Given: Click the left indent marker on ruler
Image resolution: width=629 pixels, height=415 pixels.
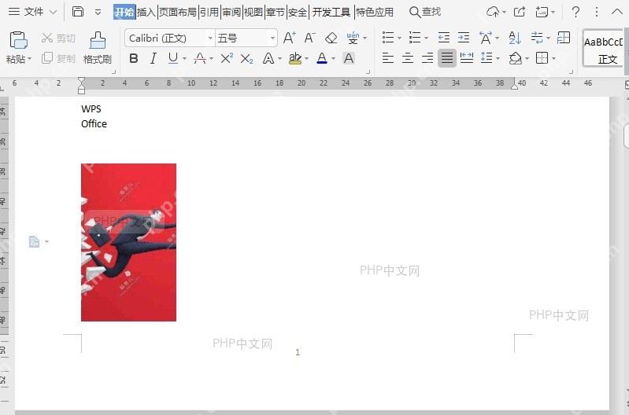Looking at the screenshot, I should [81, 86].
